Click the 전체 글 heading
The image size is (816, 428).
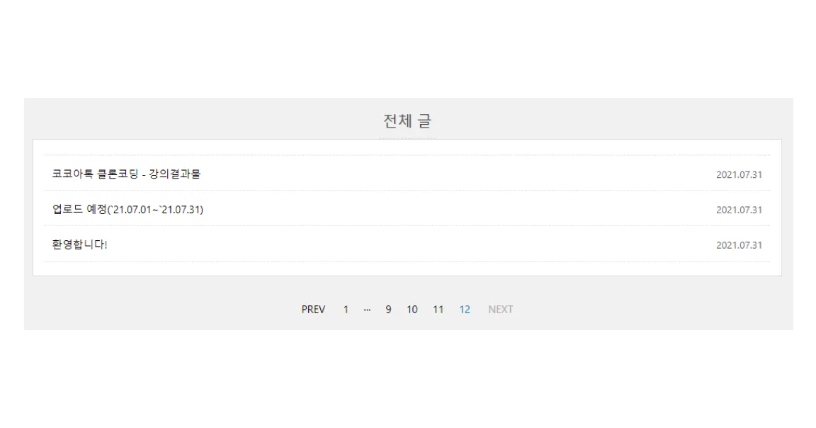coord(407,121)
